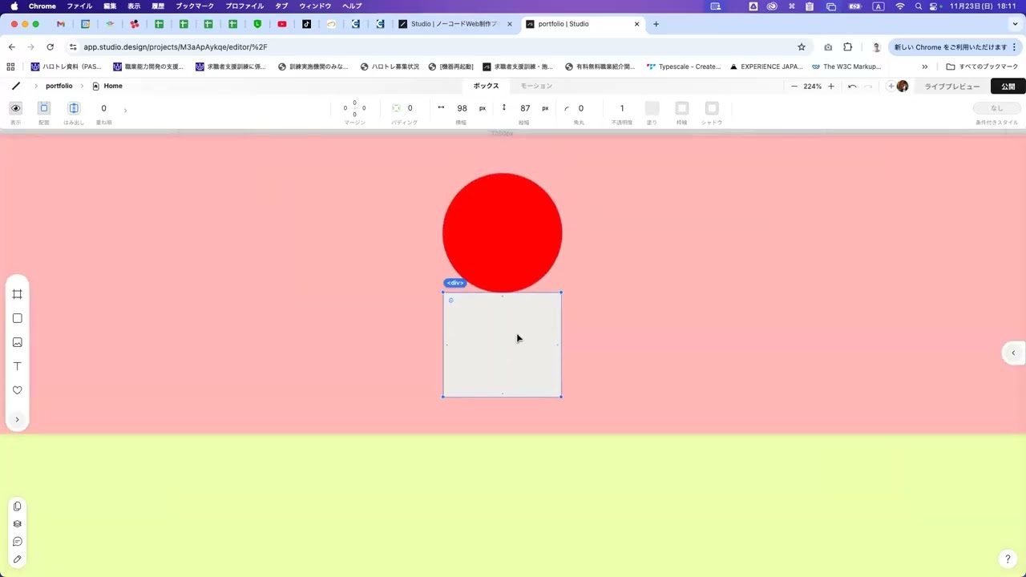
Task: Open the ブックマーク menu in the menu bar
Action: (x=195, y=6)
